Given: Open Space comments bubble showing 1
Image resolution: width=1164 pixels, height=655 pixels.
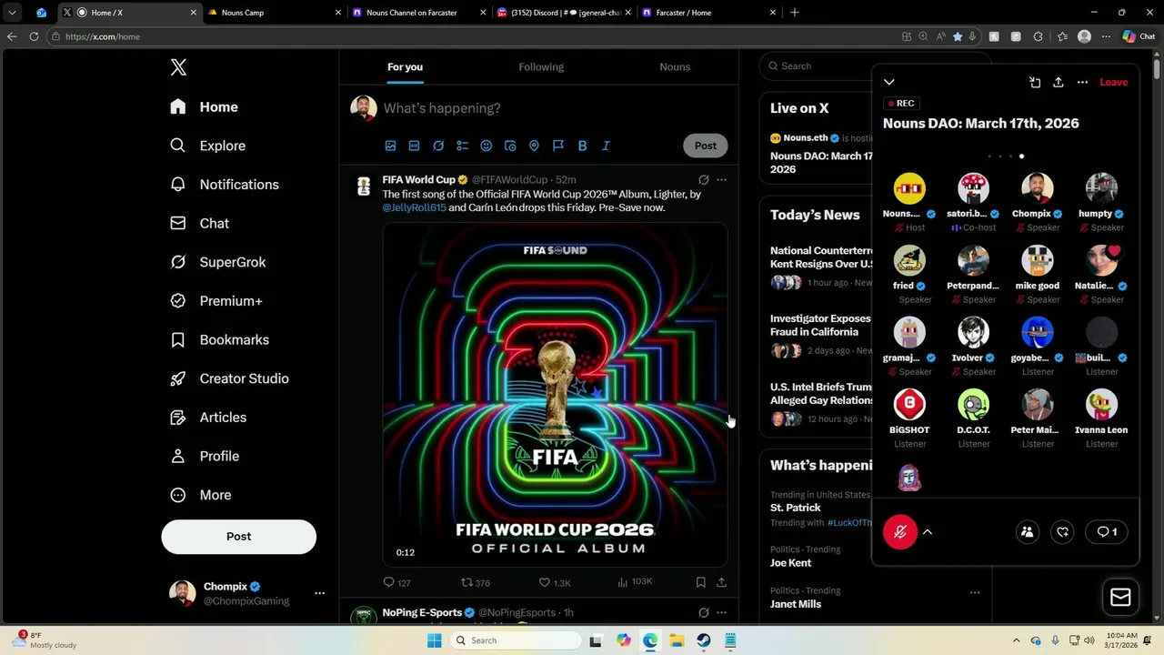Looking at the screenshot, I should [x=1106, y=532].
